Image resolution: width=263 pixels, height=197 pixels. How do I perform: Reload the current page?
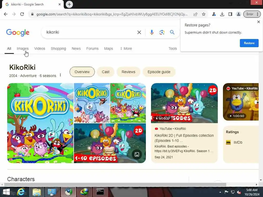coord(22,14)
